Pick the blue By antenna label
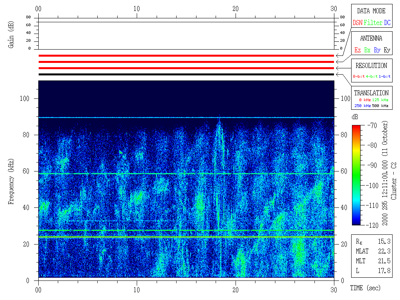The width and height of the screenshot is (400, 300). [x=377, y=50]
